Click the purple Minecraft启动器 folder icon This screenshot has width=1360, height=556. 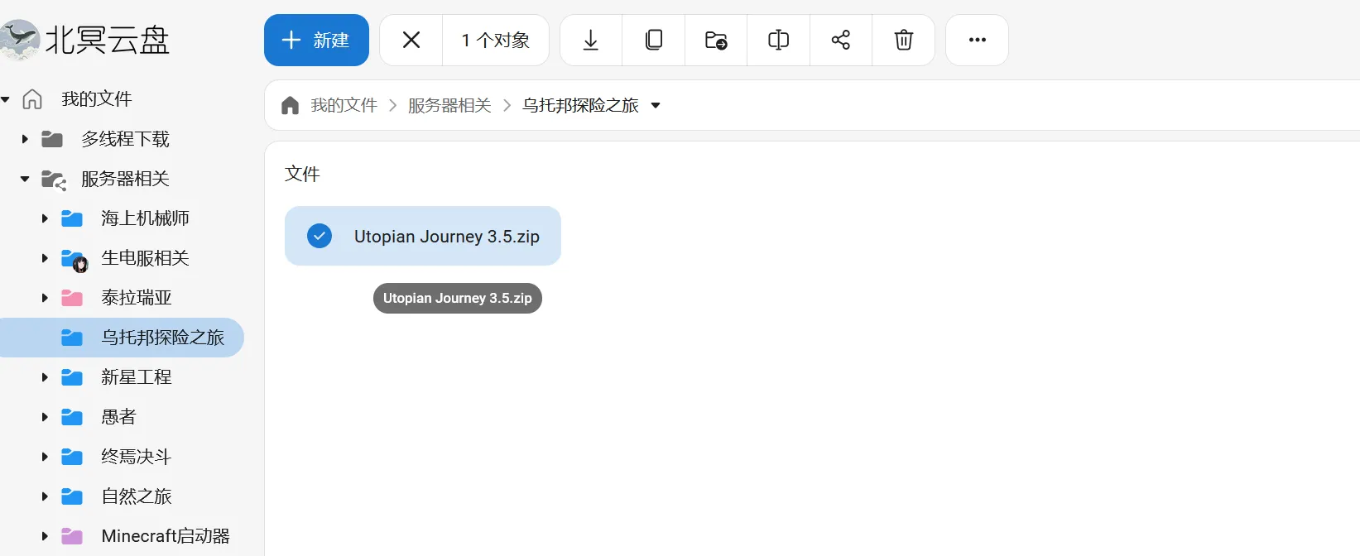pos(72,536)
